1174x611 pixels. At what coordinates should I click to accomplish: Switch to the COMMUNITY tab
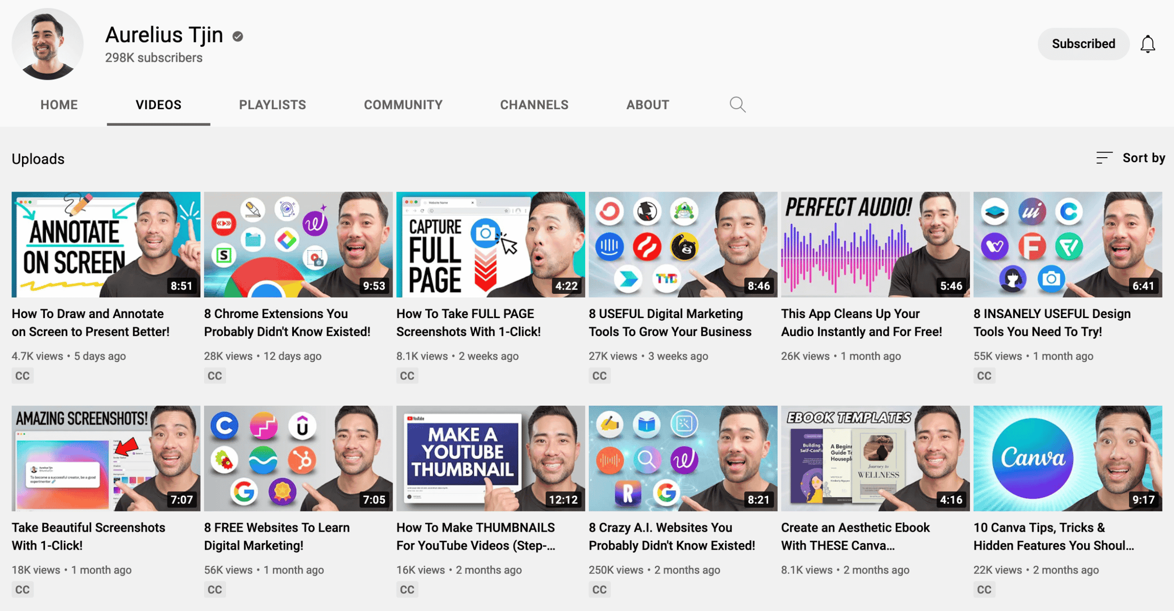pyautogui.click(x=403, y=105)
